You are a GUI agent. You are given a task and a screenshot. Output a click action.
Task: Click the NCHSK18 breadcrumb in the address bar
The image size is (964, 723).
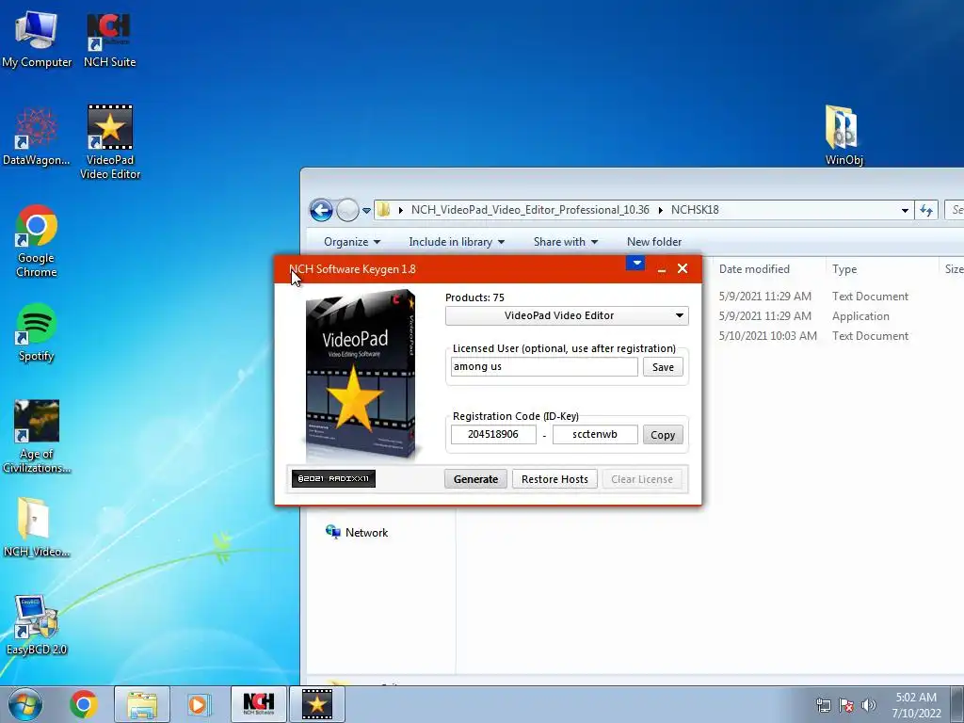(x=695, y=210)
